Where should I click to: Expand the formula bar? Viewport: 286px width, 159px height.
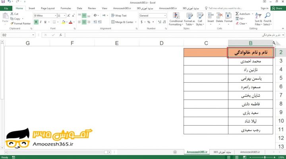click(x=283, y=35)
